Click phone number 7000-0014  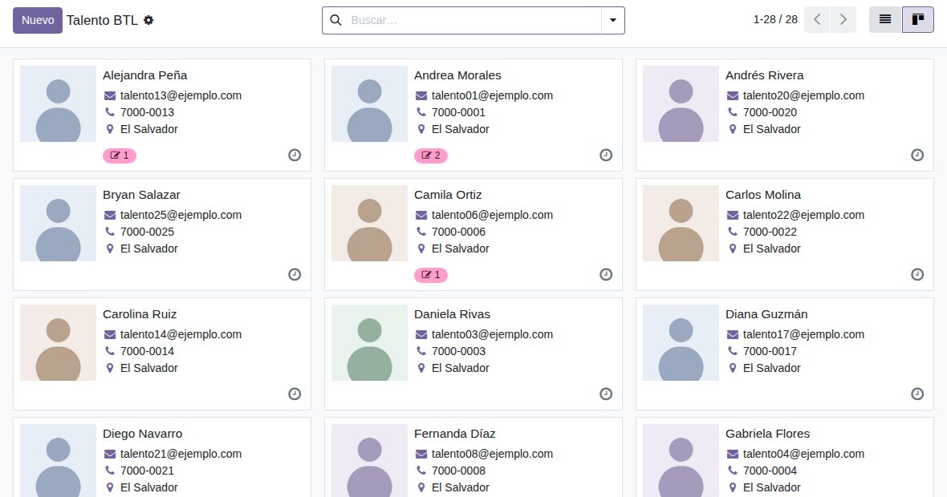[x=147, y=351]
